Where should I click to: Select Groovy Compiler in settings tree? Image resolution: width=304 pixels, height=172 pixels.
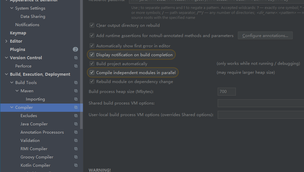tap(37, 157)
